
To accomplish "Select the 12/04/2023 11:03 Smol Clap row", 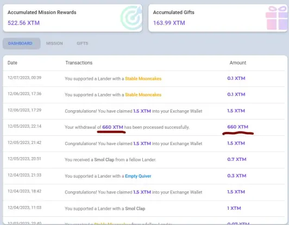I will tap(144, 208).
